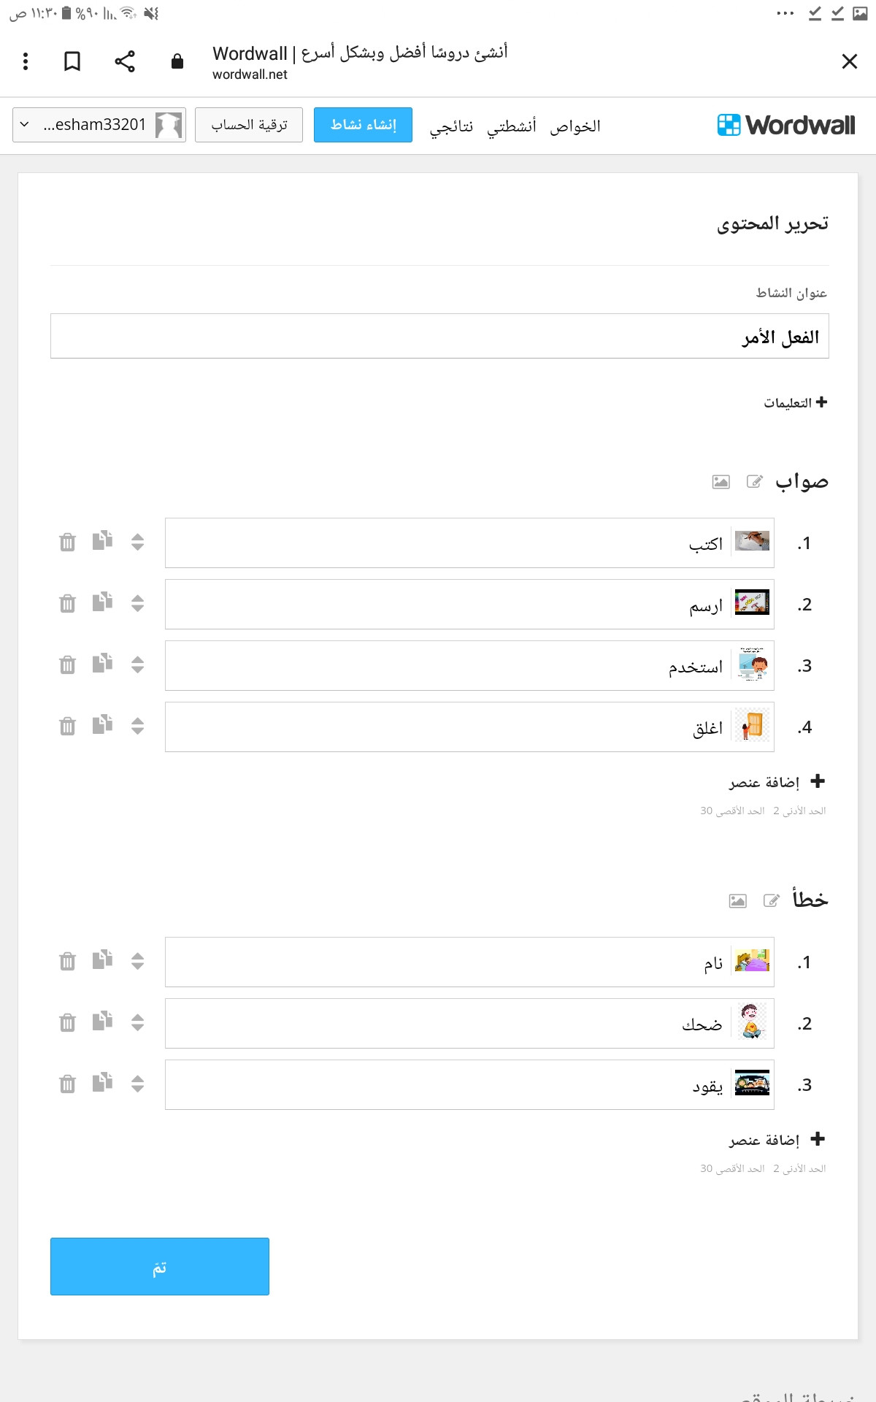This screenshot has width=876, height=1402.
Task: Expand the التعليمات instructions section
Action: point(795,402)
